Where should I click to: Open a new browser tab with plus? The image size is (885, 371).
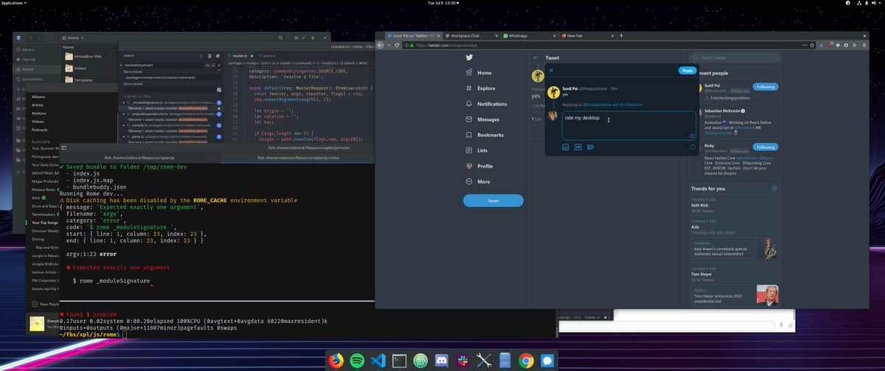pos(621,35)
